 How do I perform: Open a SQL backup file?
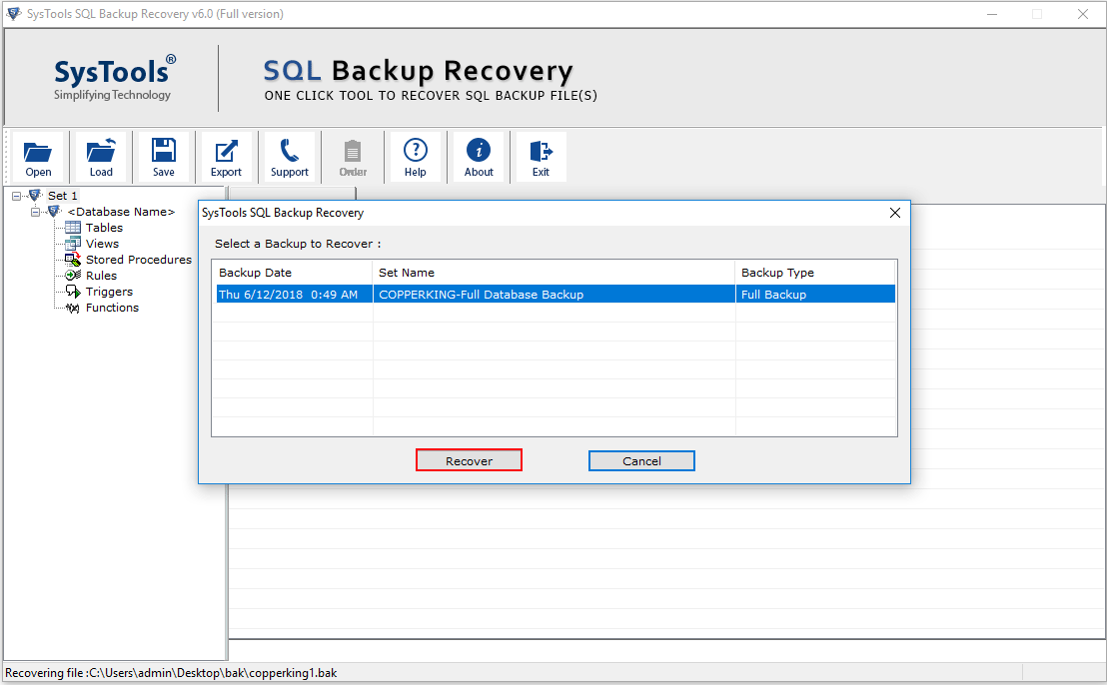38,156
